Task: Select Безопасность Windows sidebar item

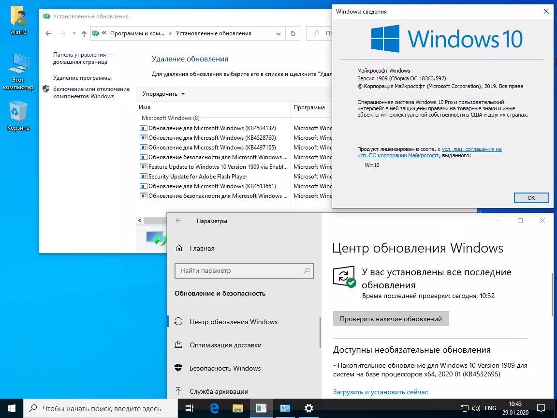Action: tap(244, 368)
